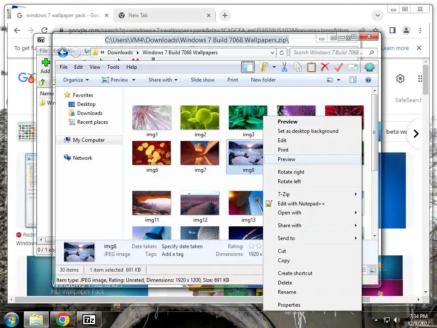
Task: Click the Learn more link in Chrome
Action: 395,48
